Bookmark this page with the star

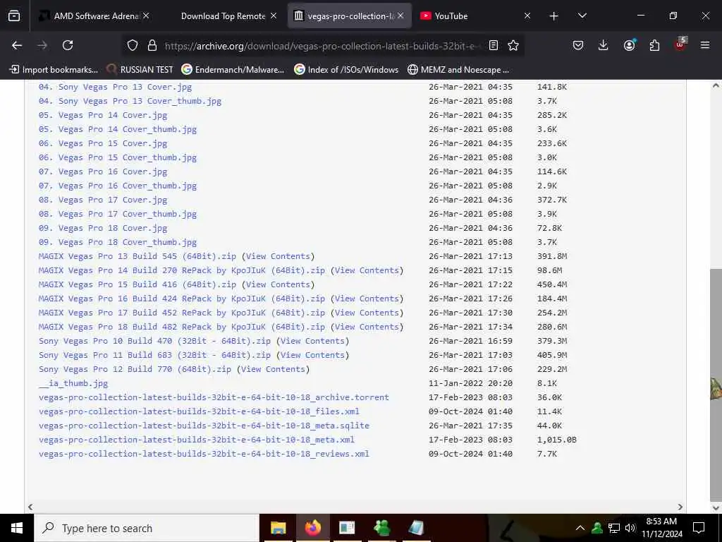[x=513, y=45]
